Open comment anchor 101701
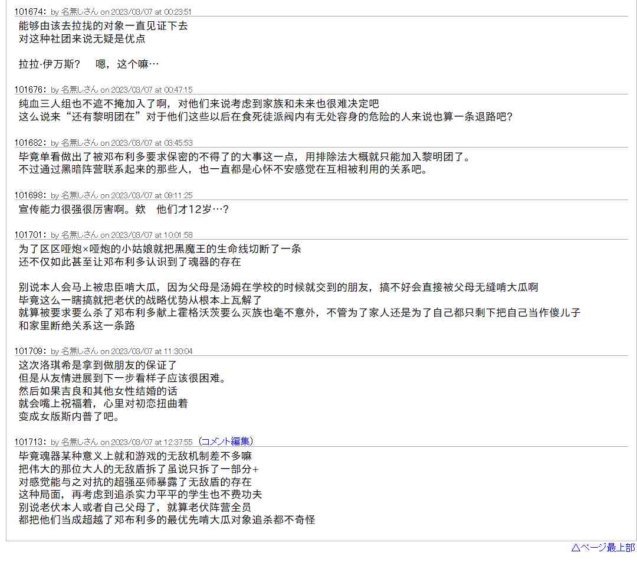637x582 pixels. 29,235
